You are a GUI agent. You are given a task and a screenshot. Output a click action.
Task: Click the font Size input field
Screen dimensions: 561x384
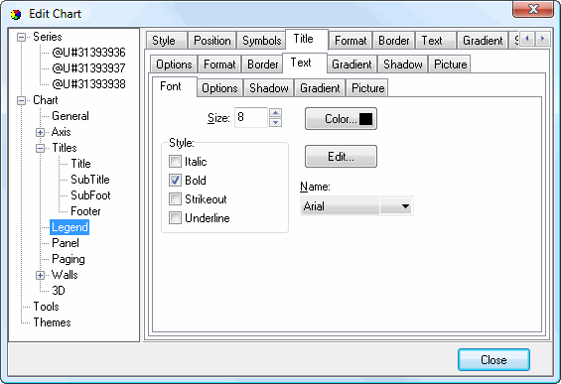click(x=251, y=117)
